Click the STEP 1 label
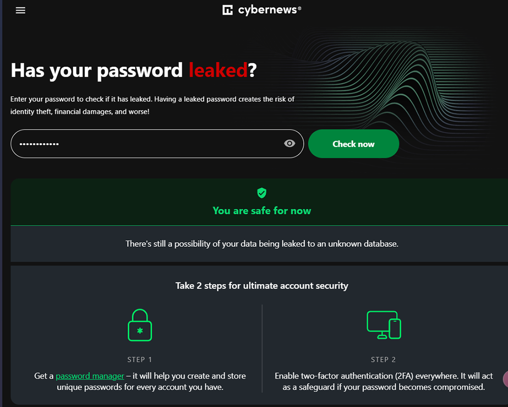 (x=140, y=359)
